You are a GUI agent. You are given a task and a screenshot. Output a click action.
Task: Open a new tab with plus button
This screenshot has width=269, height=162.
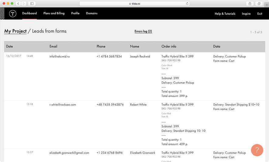(267, 4)
